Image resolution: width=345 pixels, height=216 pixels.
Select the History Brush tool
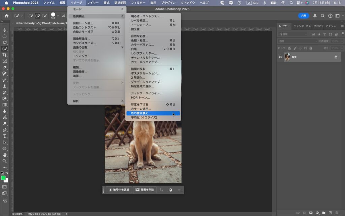click(x=4, y=92)
